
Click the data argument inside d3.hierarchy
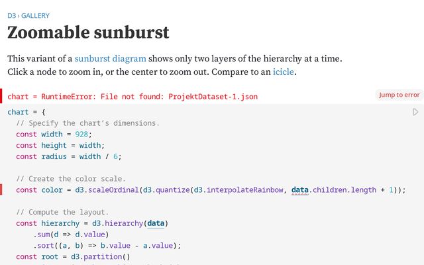coord(156,223)
